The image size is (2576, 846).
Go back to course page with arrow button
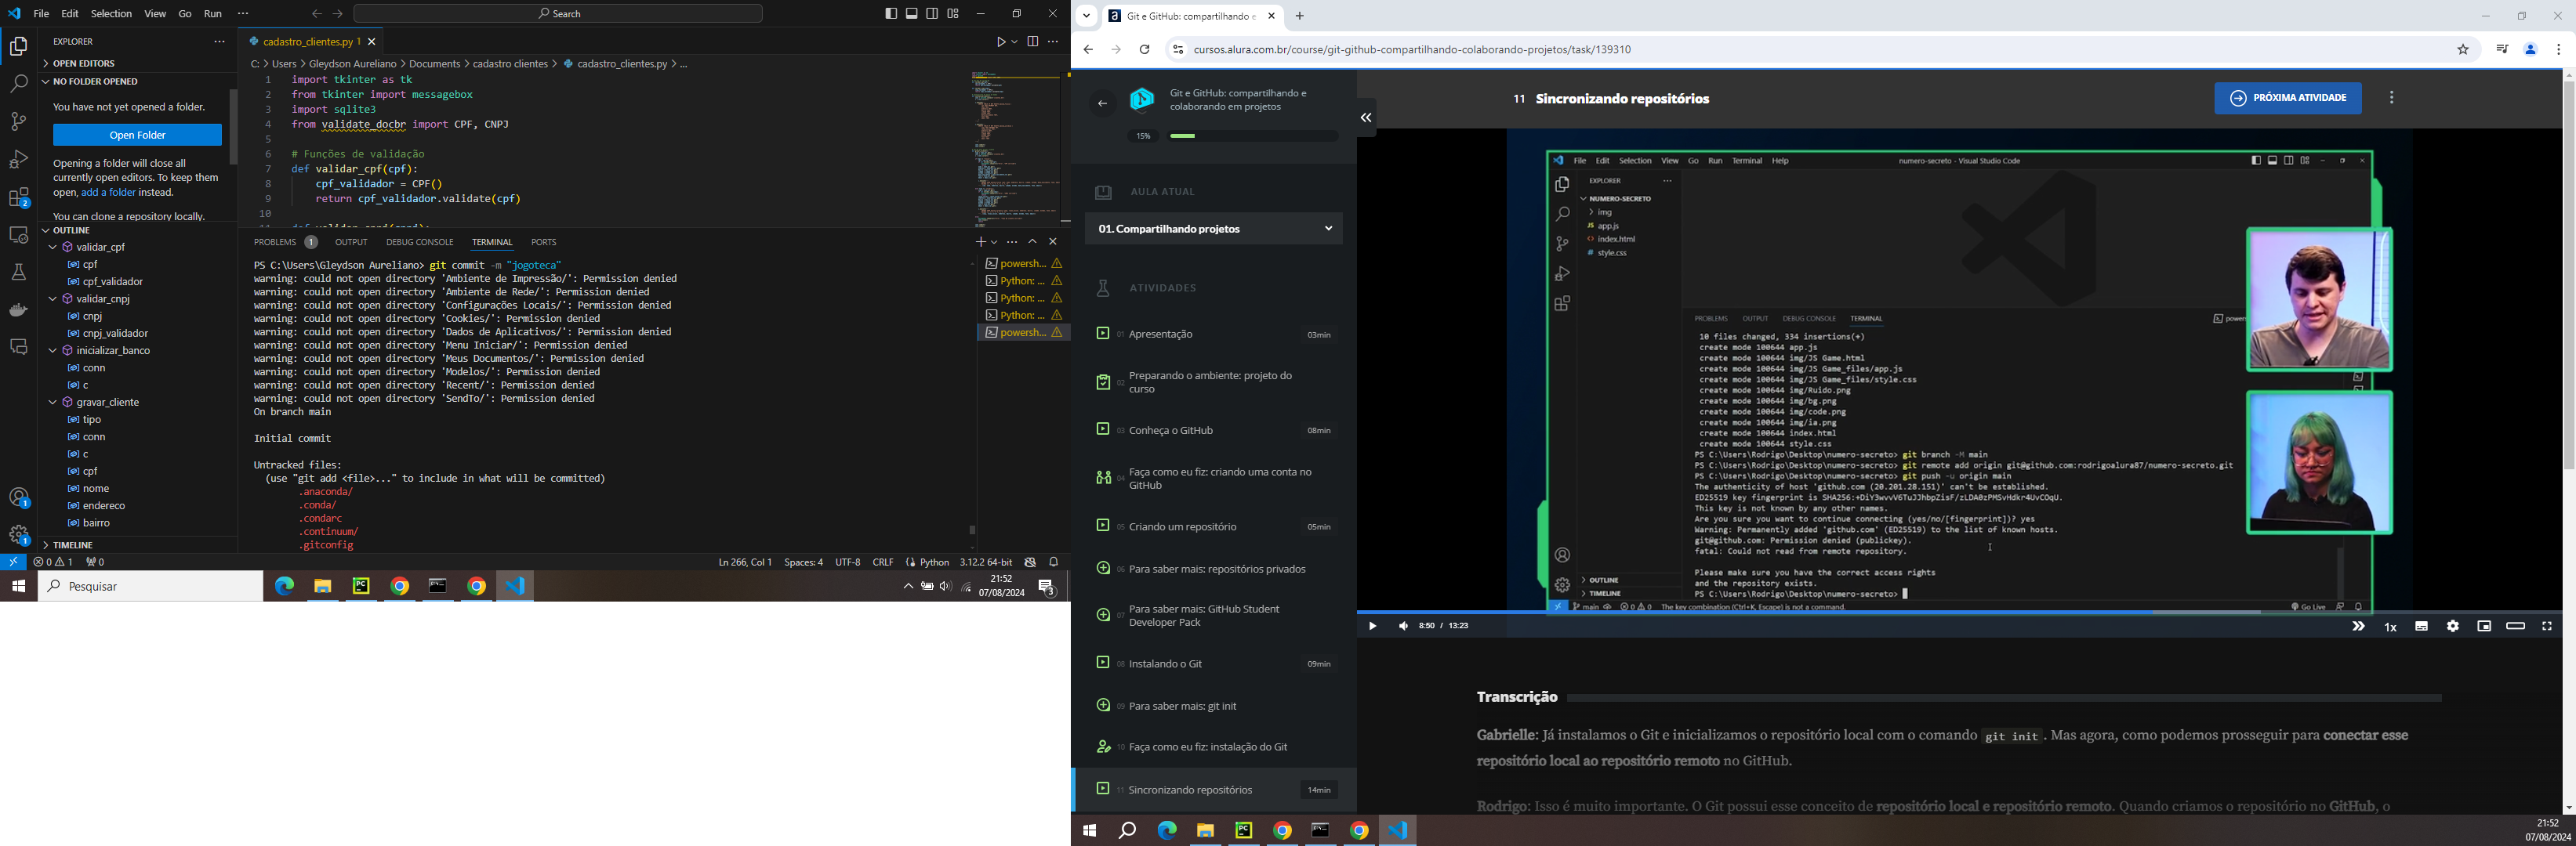(x=1102, y=103)
